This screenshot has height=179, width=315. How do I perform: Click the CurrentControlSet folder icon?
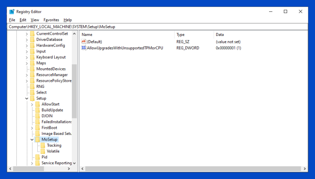[32, 34]
